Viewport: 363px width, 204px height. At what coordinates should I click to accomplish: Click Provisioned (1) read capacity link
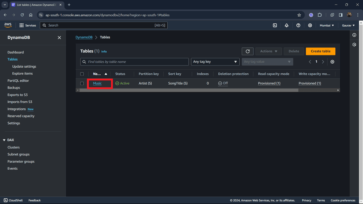[269, 83]
